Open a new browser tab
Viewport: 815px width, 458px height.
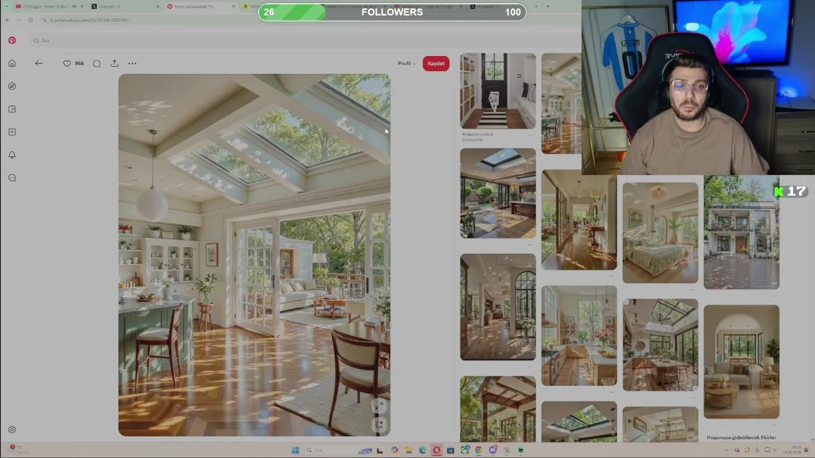tap(548, 6)
